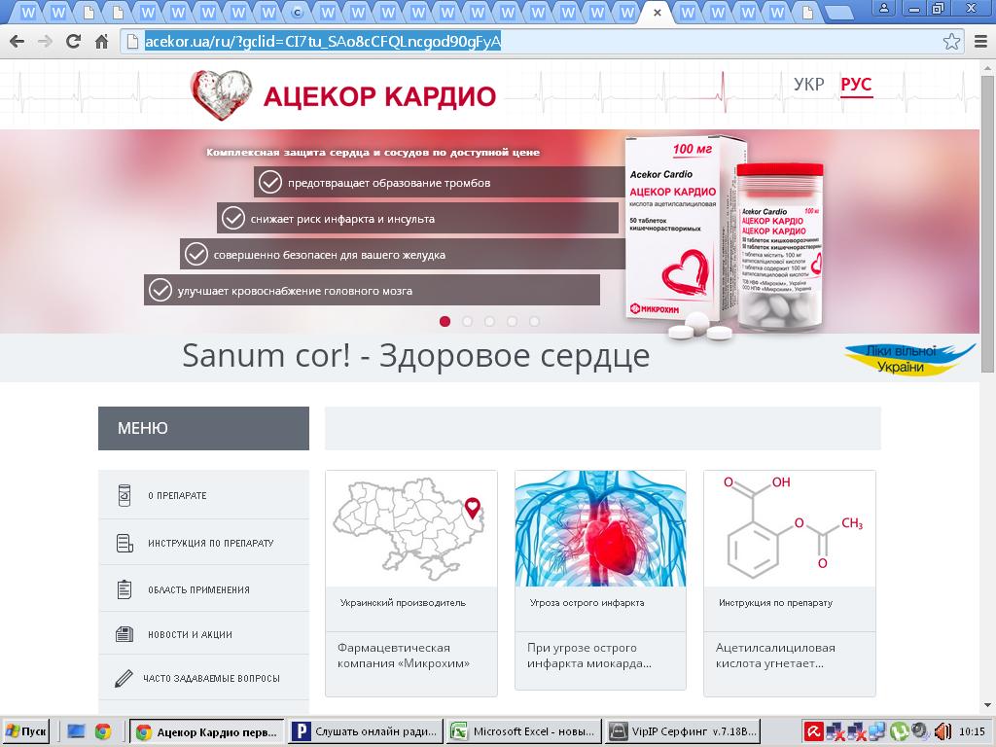996x747 pixels.
Task: Click the URL address bar
Action: coord(540,42)
